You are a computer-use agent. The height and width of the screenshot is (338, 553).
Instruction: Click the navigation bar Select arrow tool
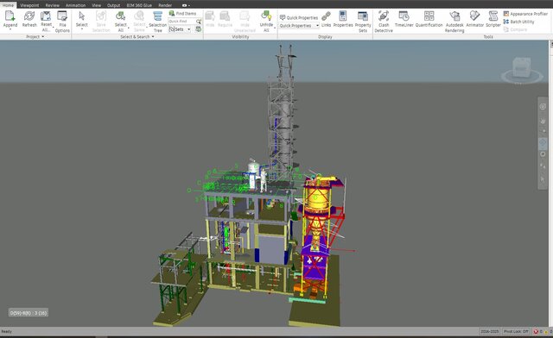coord(543,179)
